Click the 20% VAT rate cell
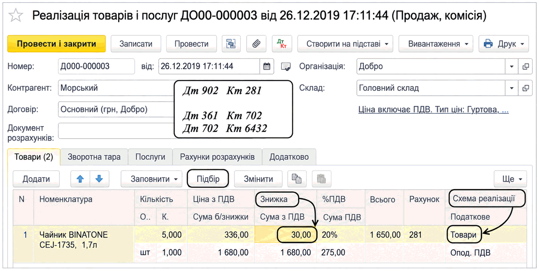The height and width of the screenshot is (271, 539). coord(341,235)
